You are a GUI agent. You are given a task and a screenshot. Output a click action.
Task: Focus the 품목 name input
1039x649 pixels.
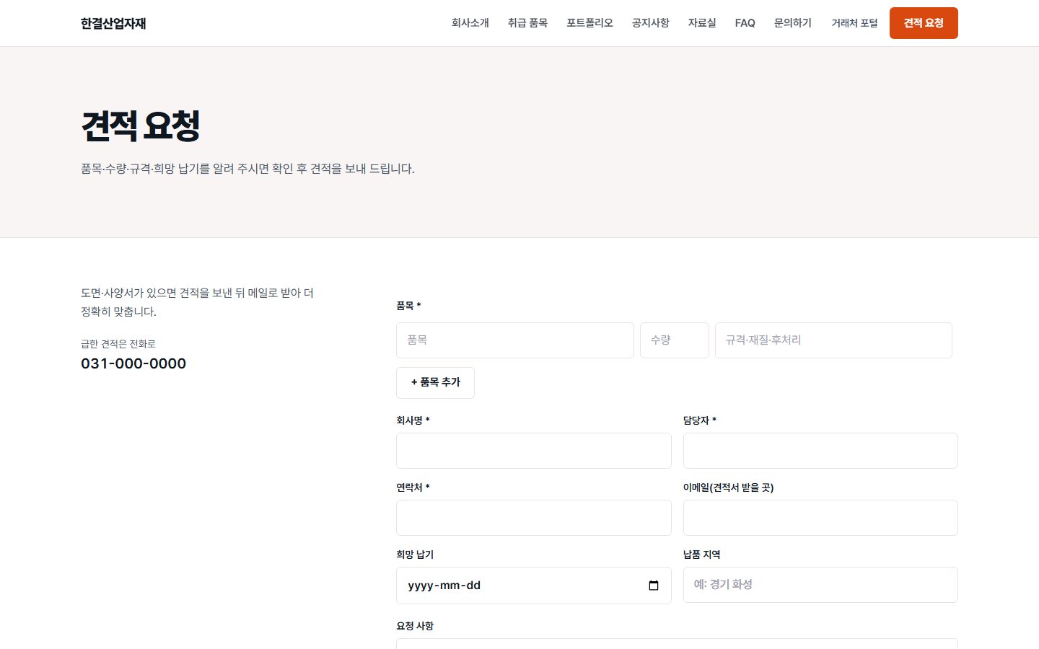click(515, 340)
